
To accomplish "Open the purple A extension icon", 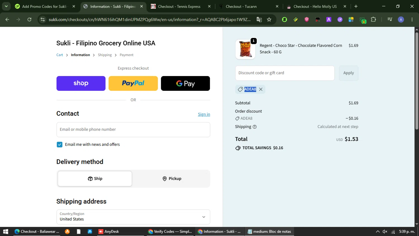I will coord(329,20).
